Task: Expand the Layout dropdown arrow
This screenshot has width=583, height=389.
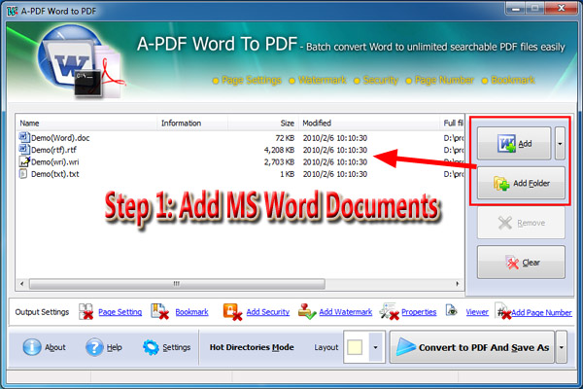Action: (375, 347)
